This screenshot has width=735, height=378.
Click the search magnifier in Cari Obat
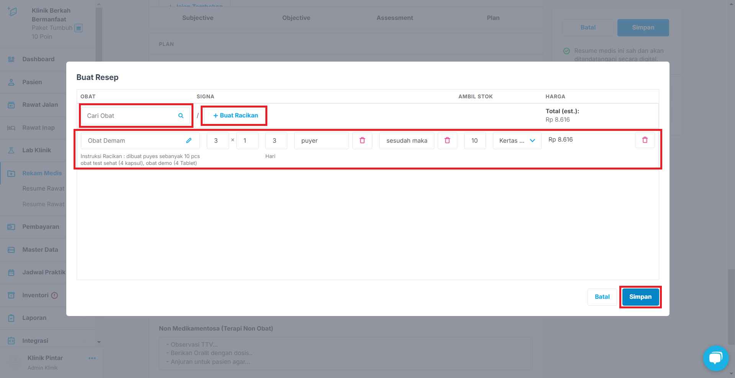coord(181,116)
